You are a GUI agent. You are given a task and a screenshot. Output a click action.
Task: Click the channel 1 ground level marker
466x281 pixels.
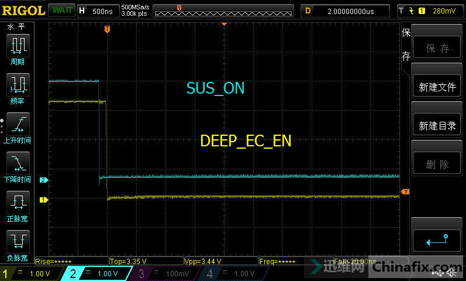pyautogui.click(x=44, y=200)
